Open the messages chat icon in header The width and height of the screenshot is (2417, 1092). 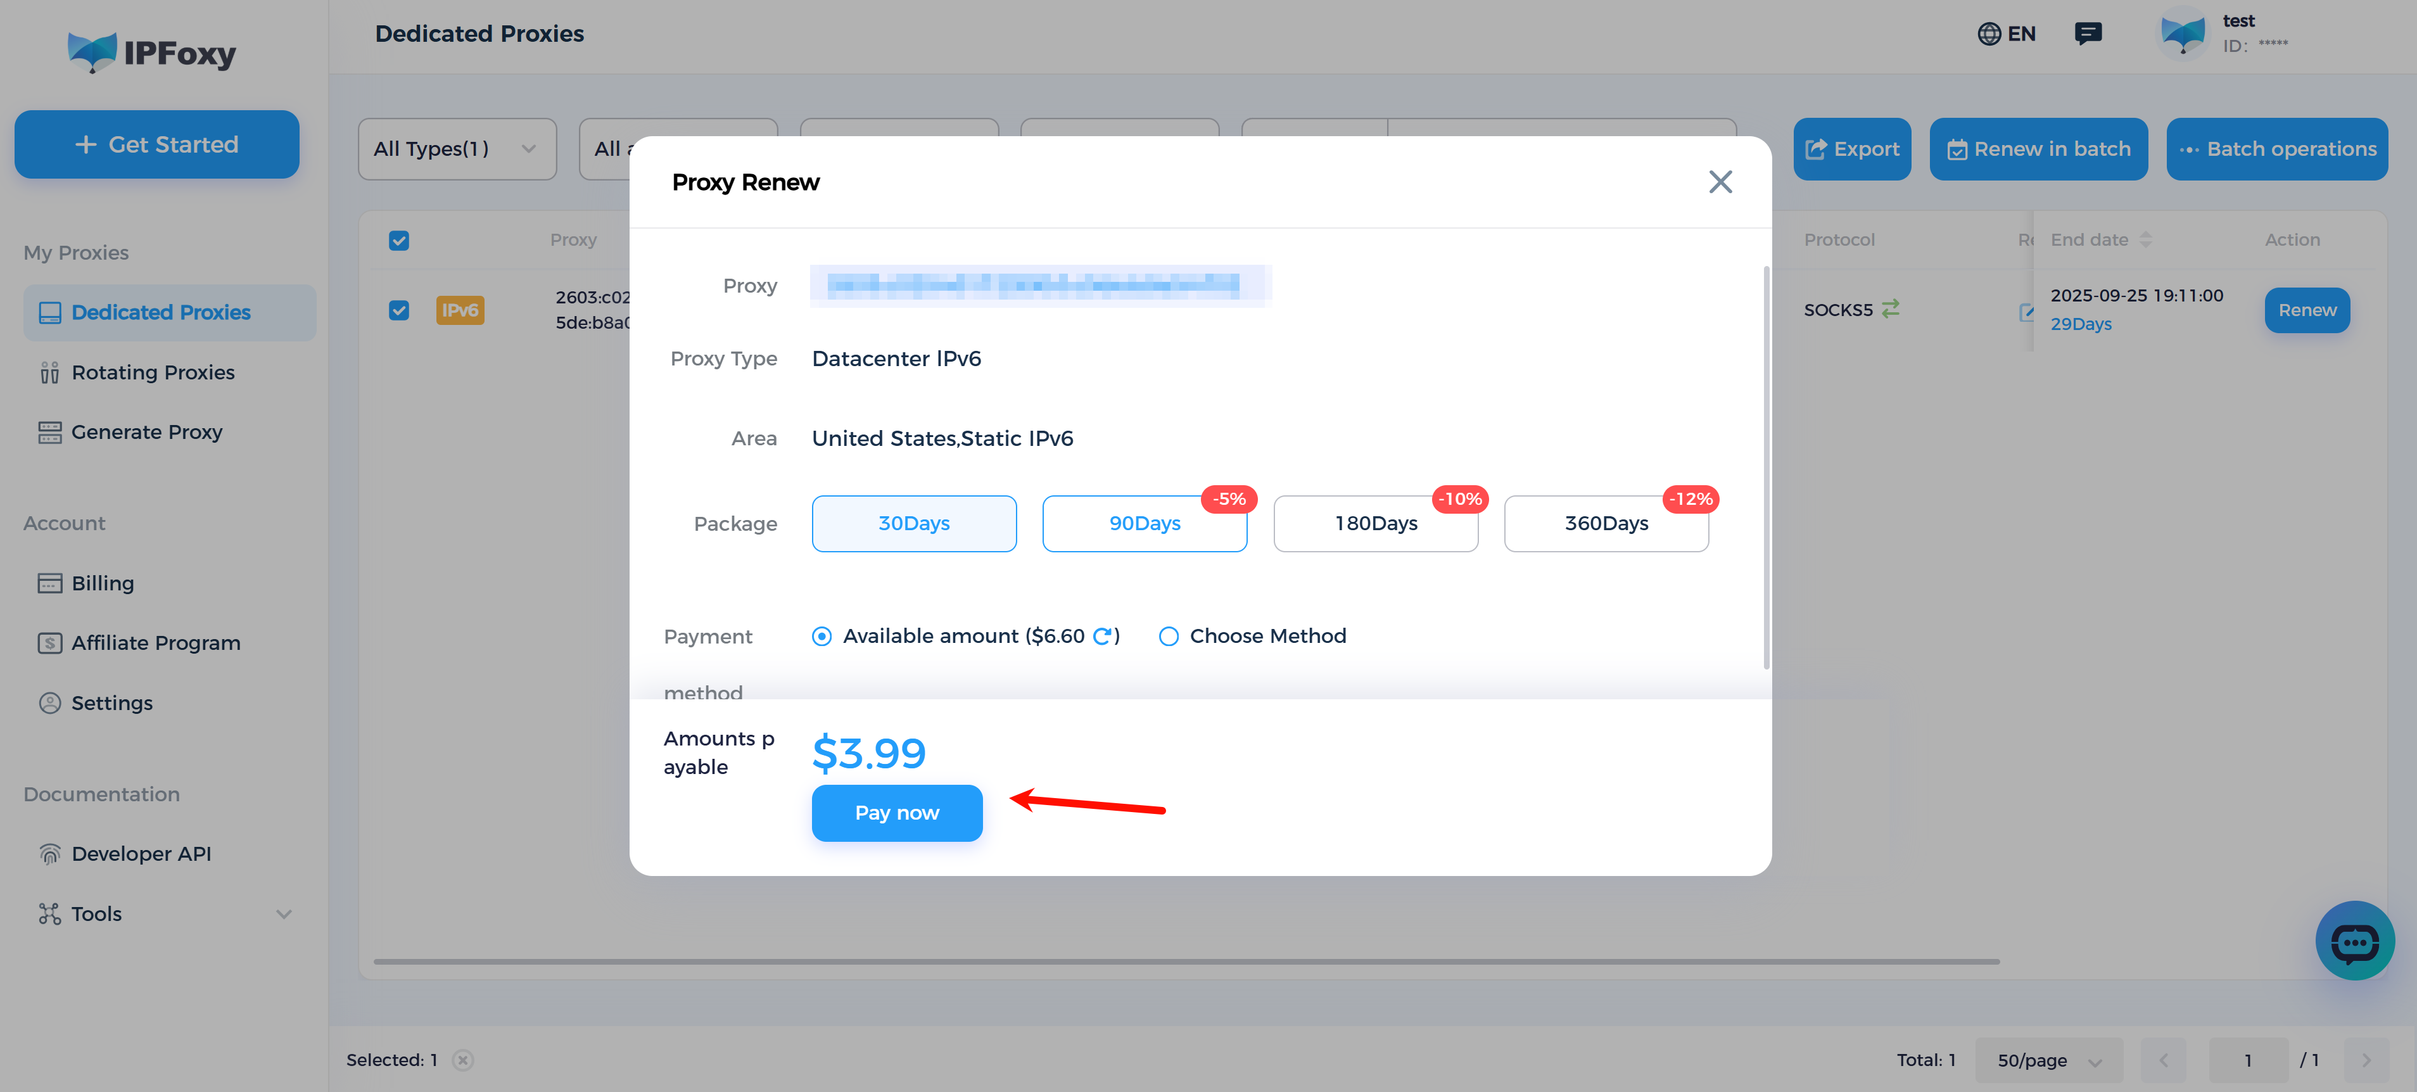(x=2088, y=34)
